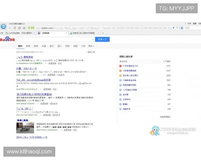This screenshot has height=160, width=201.
Task: Open the 查看 menu
Action: (x=195, y=24)
